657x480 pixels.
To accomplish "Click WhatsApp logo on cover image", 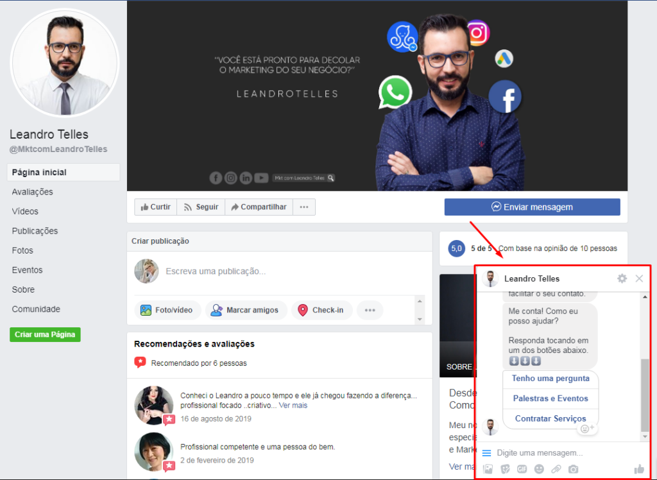I will coord(395,92).
